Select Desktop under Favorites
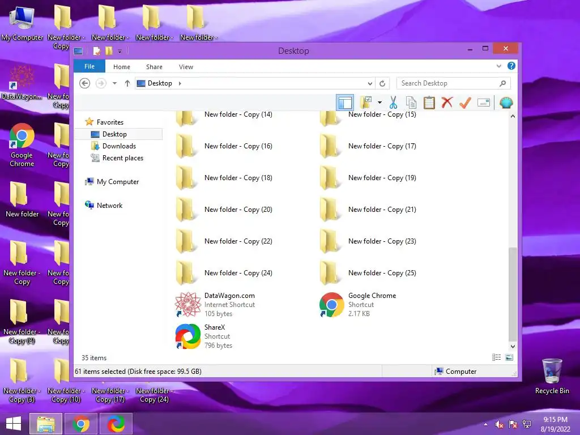This screenshot has height=435, width=580. click(x=119, y=134)
